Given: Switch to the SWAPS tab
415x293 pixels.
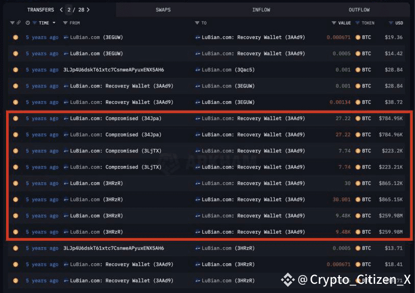Looking at the screenshot, I should point(163,10).
